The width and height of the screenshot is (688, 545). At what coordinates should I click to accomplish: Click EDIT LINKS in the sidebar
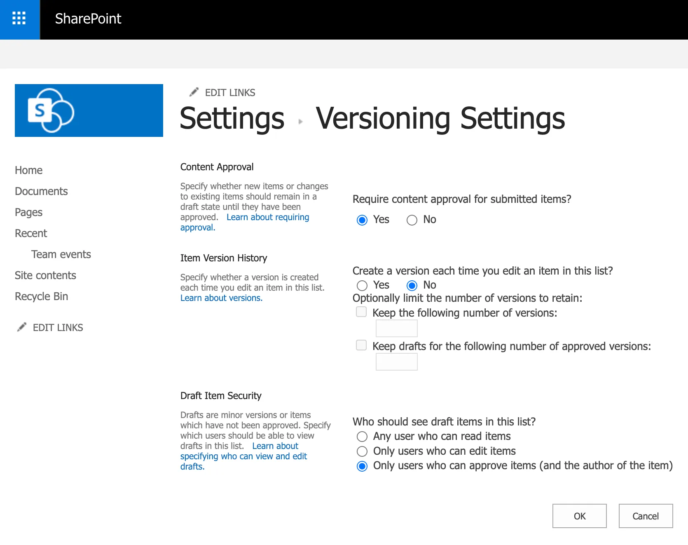pos(58,328)
